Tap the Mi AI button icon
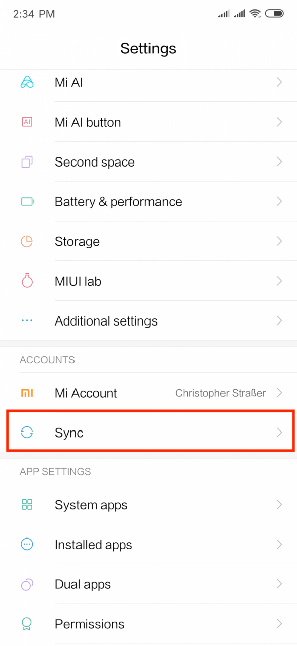The height and width of the screenshot is (646, 297). tap(27, 122)
